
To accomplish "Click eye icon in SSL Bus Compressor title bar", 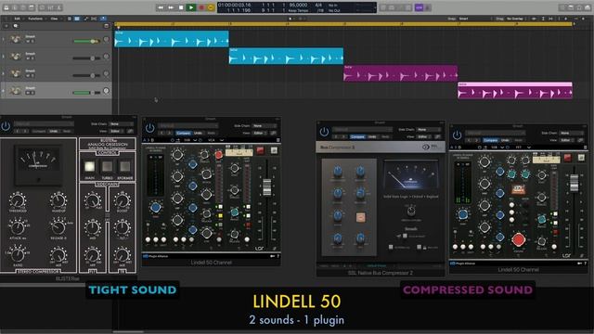I will coord(426,147).
